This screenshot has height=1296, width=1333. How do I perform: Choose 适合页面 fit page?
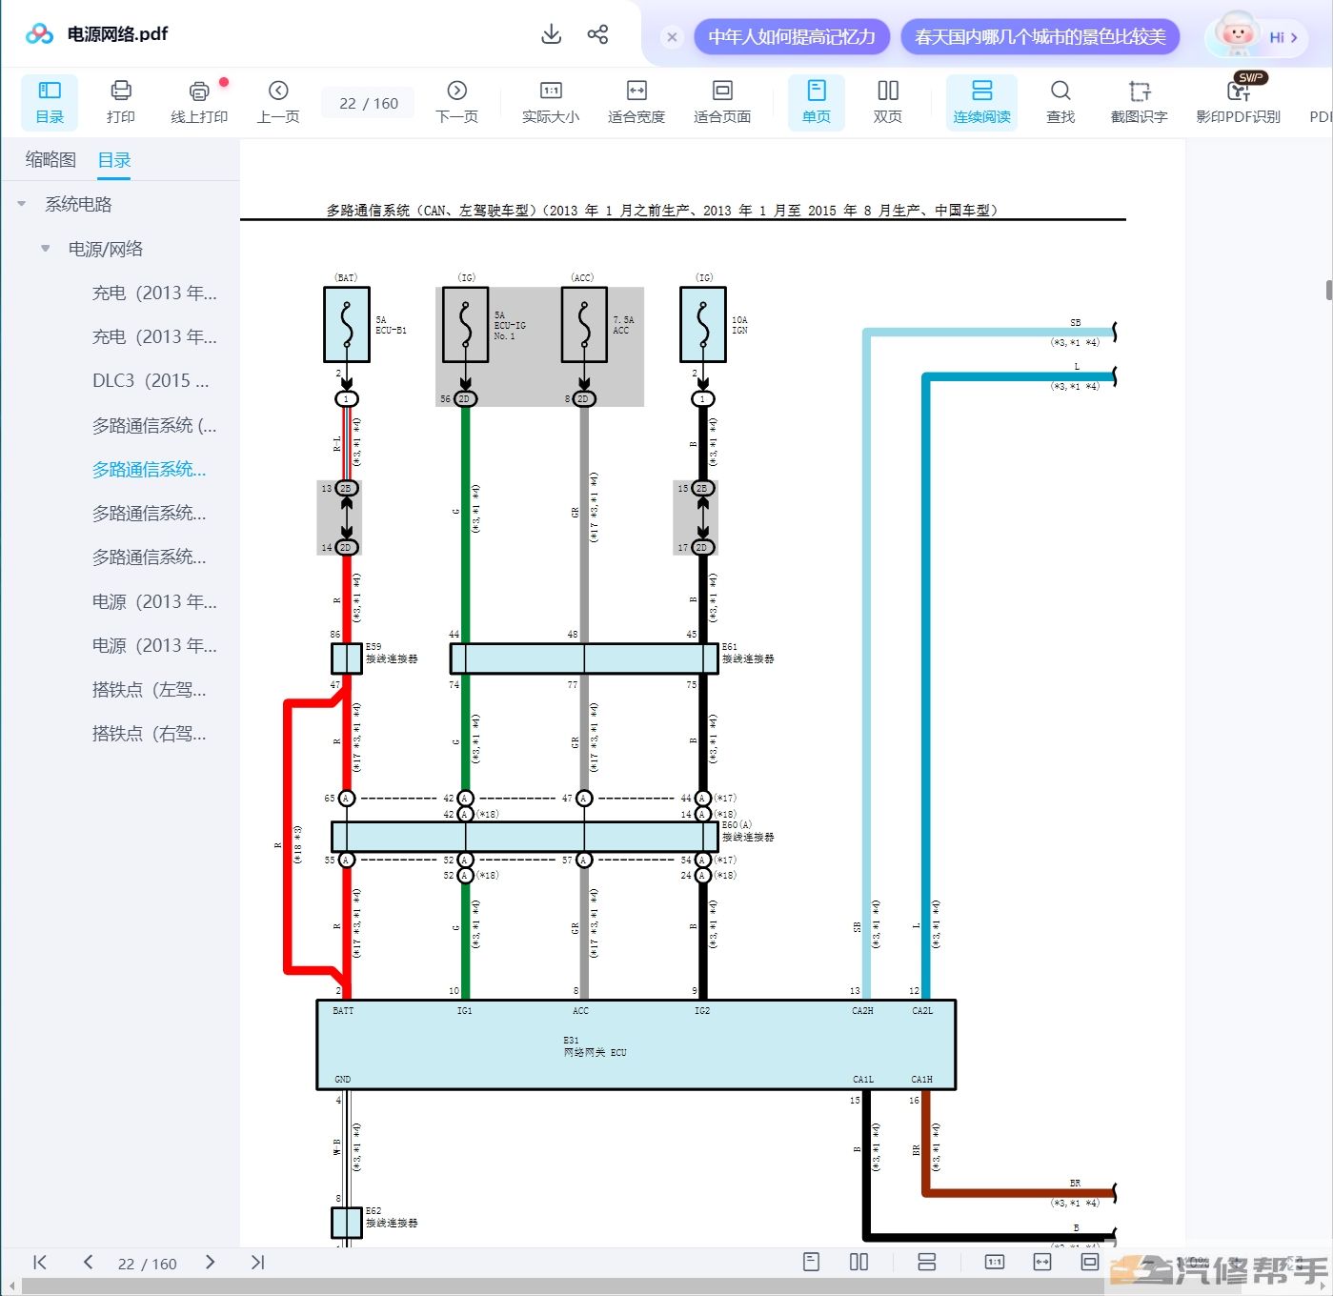(722, 103)
